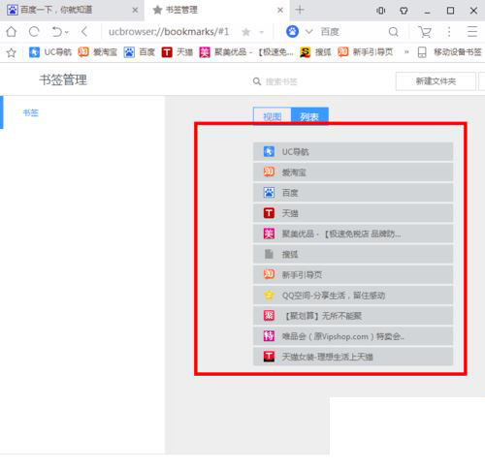
Task: Open the 天猫 bookmark row
Action: 353,213
